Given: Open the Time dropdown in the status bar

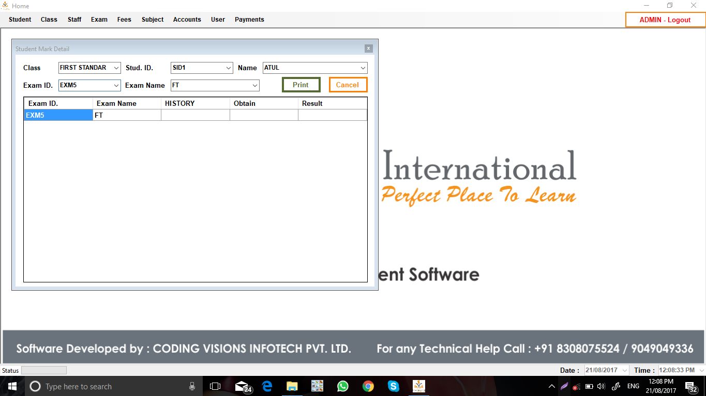Looking at the screenshot, I should point(701,370).
